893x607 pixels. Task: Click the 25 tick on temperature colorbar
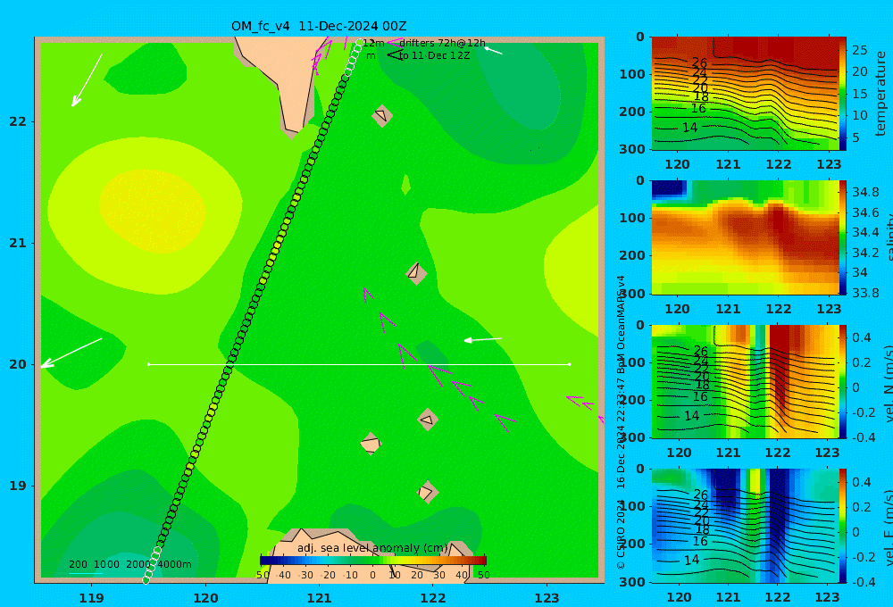tap(859, 50)
